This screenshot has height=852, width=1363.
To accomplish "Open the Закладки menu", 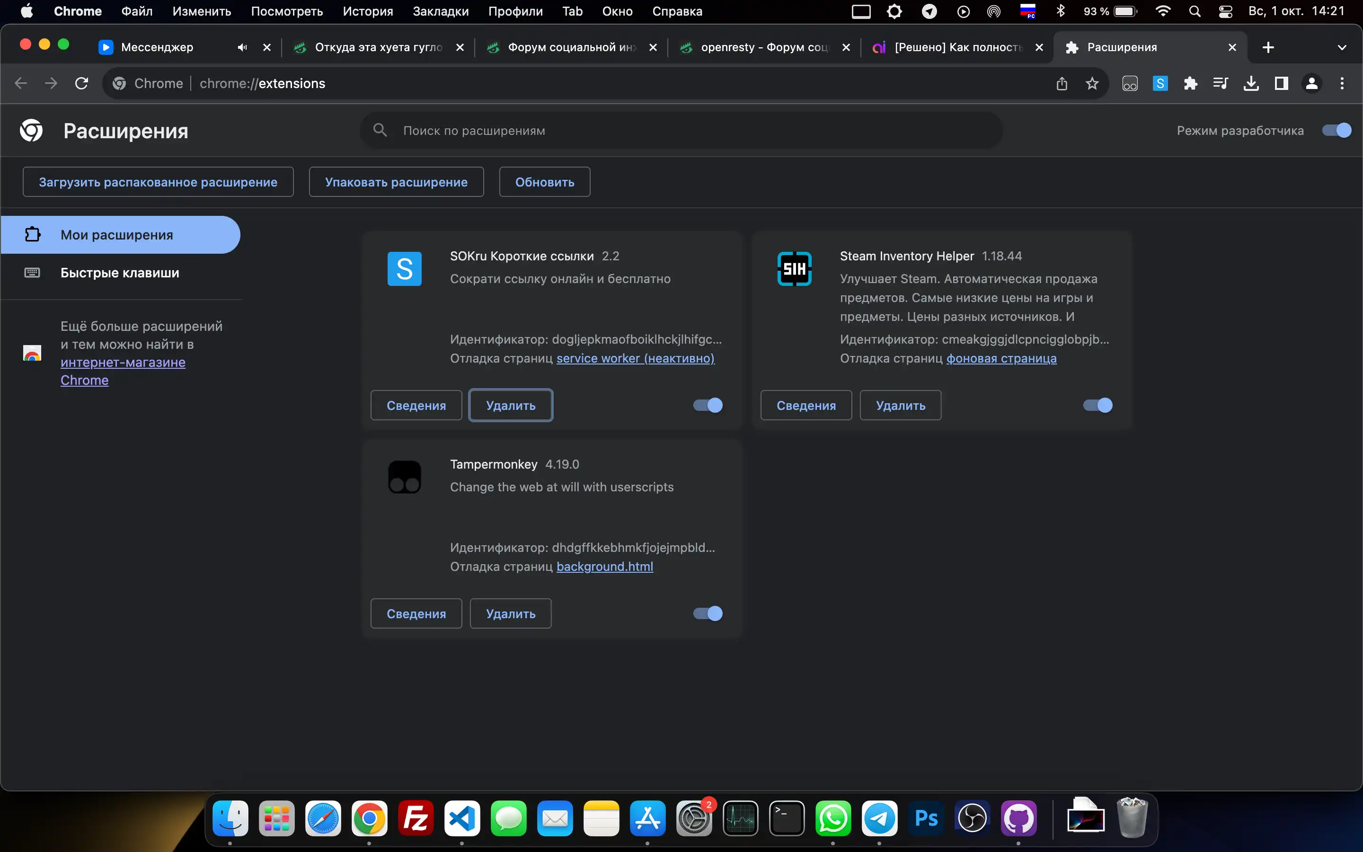I will 441,11.
